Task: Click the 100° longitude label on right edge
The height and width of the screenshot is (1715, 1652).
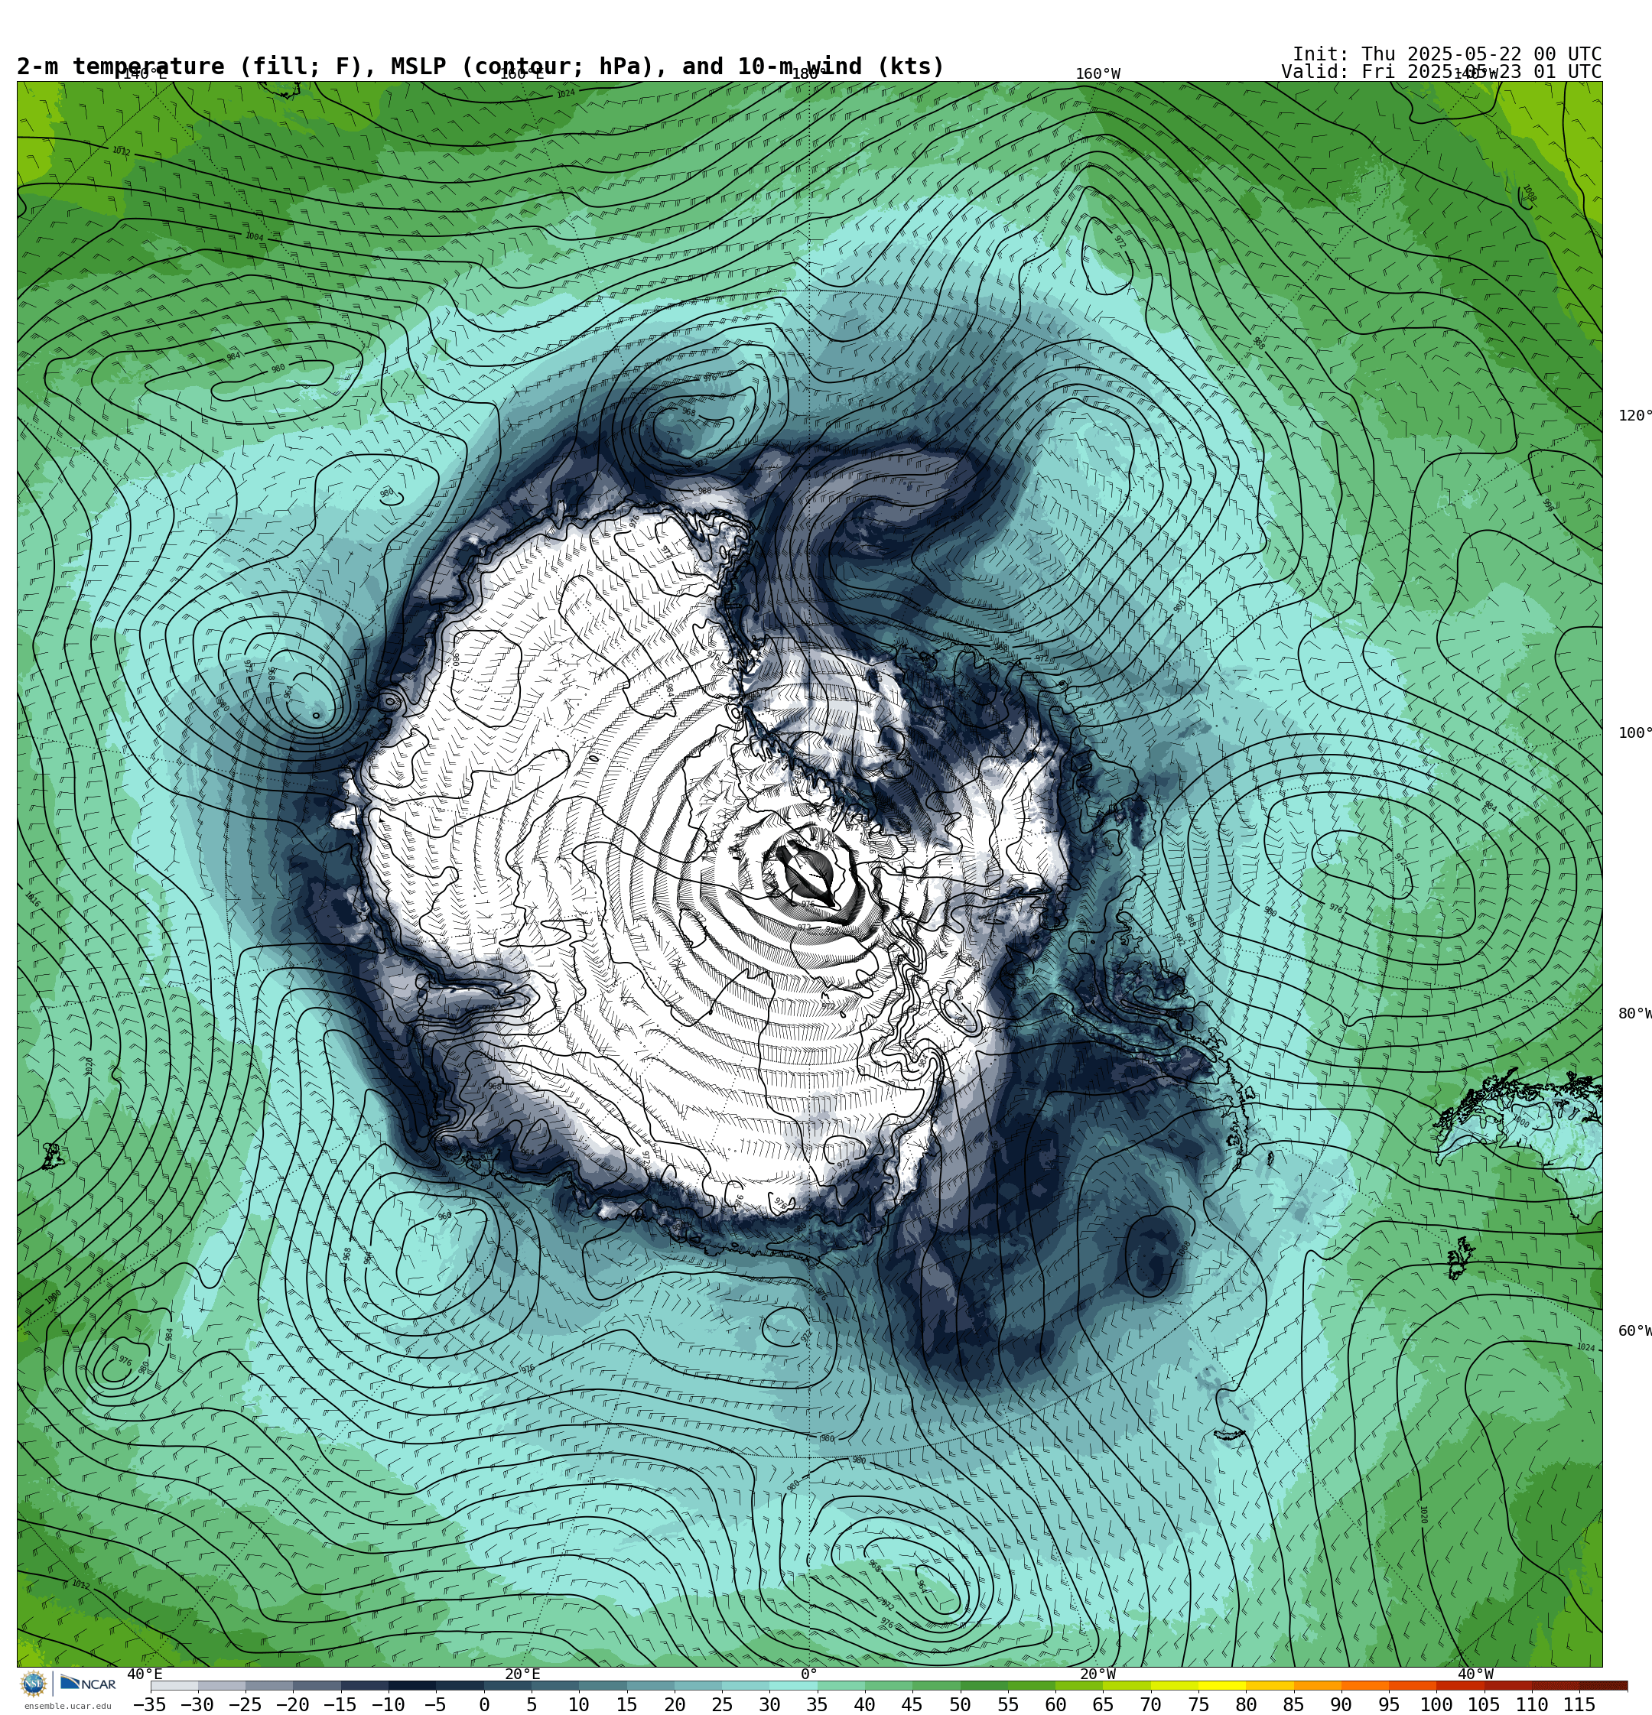Action: point(1634,733)
